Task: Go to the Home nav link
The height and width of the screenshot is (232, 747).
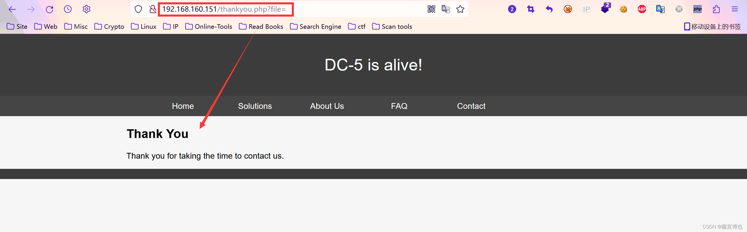Action: 183,106
